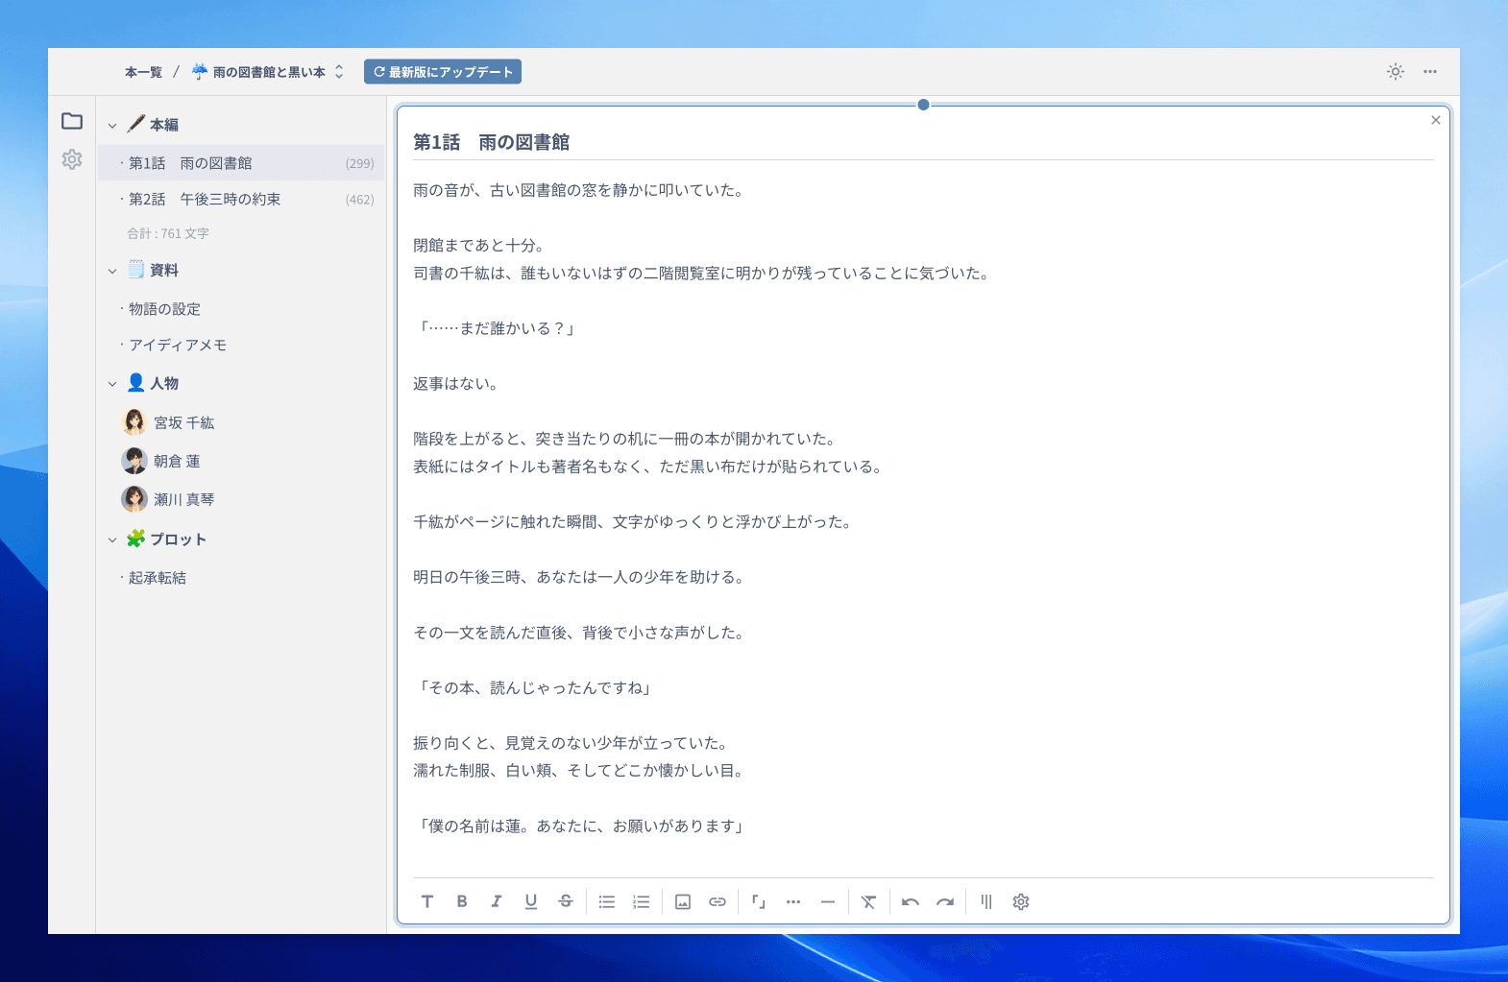Click the opening line 雨の音が、古い図書館の窓を静かに叩いていた。

[579, 190]
